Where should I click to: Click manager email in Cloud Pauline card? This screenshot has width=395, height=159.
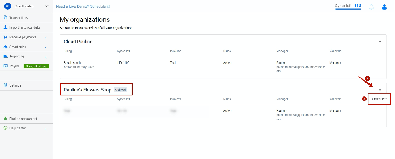point(300,69)
